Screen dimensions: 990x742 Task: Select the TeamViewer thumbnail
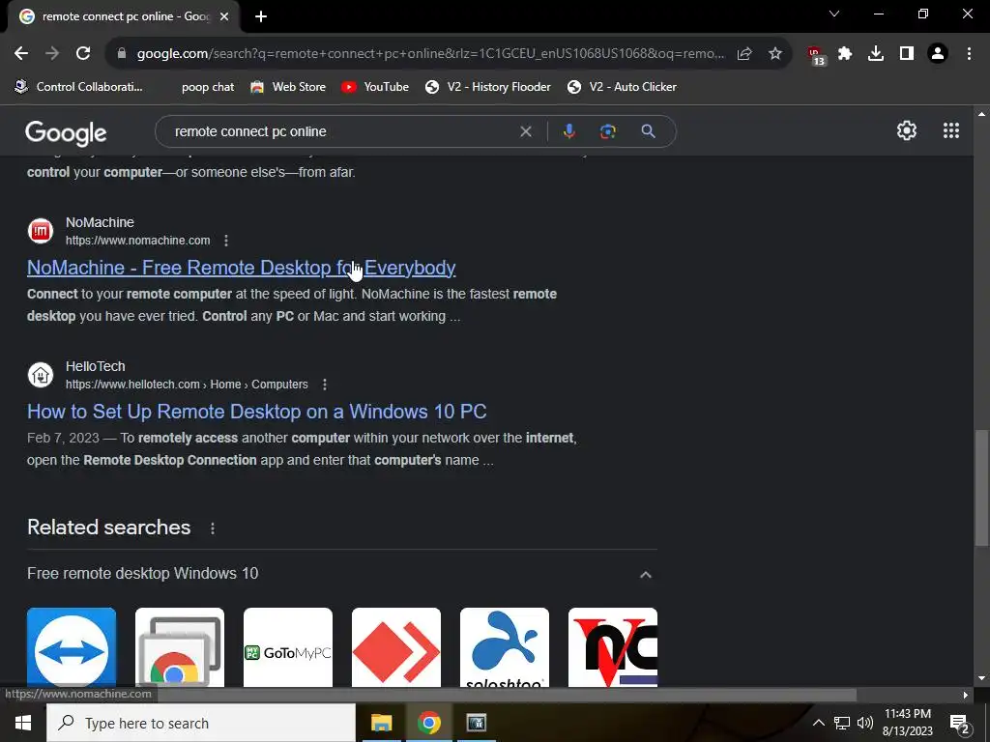point(72,647)
